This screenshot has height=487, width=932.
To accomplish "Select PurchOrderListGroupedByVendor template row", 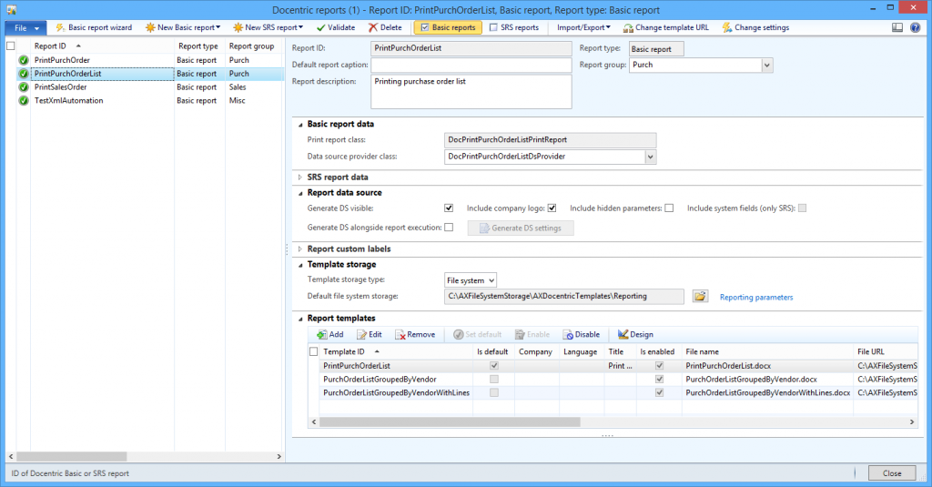I will click(613, 379).
